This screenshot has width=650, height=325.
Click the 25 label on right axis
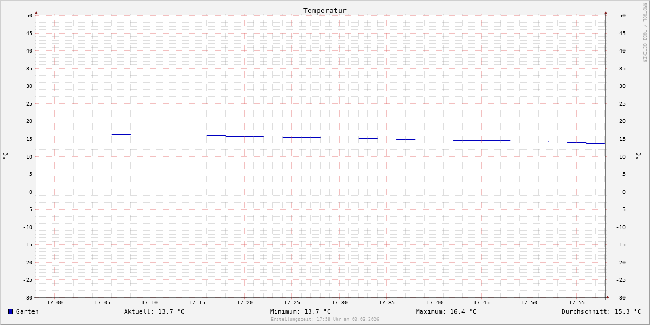[622, 103]
